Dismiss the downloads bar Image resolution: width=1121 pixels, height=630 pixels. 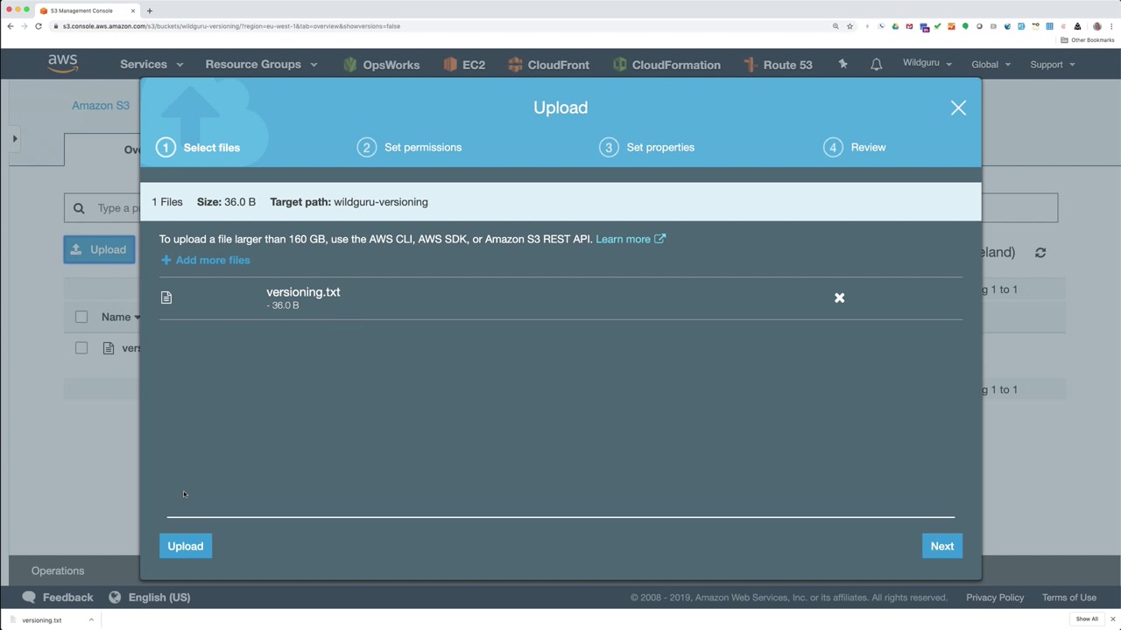[x=1113, y=619]
